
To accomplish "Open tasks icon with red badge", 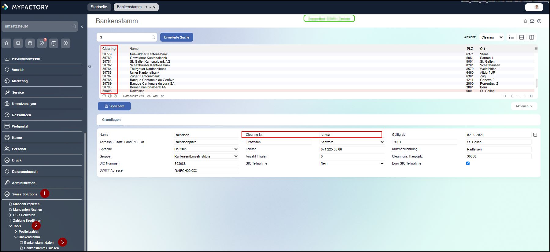I will (x=42, y=43).
